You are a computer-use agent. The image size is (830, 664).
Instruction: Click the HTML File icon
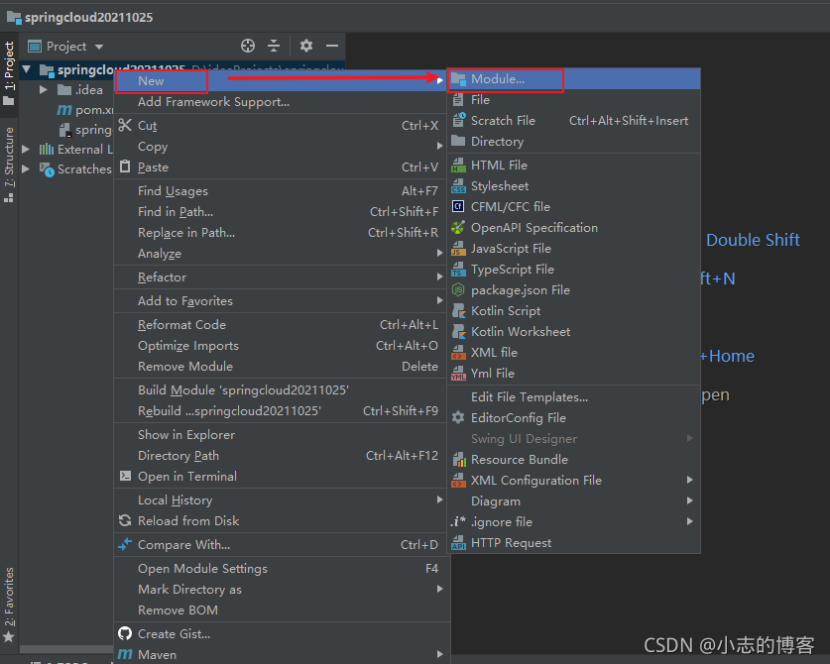[458, 166]
